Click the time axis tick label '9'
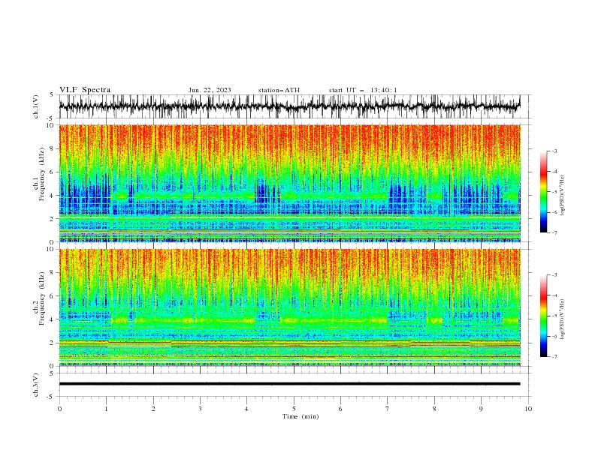595x459 pixels. click(481, 409)
